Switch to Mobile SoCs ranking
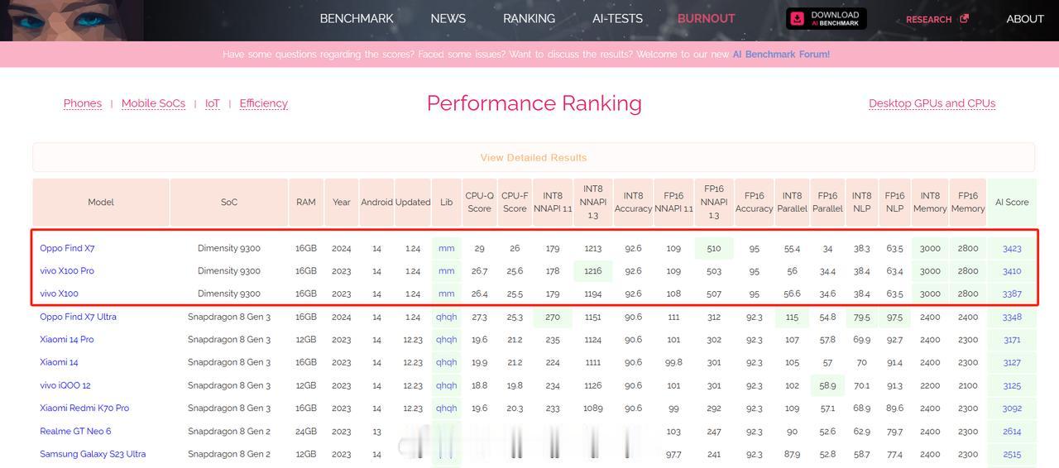 pos(153,103)
